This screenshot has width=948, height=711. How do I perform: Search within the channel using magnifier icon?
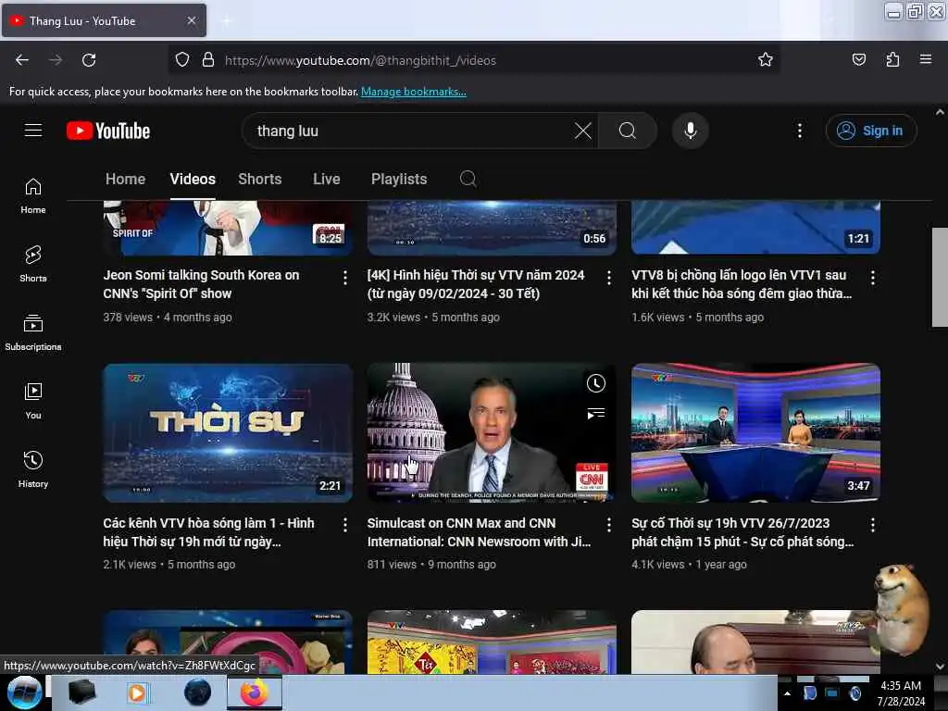click(x=468, y=179)
